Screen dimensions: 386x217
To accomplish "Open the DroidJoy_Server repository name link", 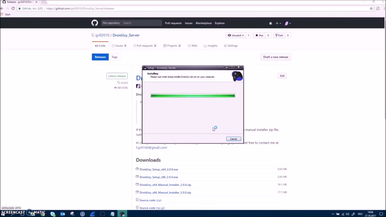I will [x=126, y=35].
